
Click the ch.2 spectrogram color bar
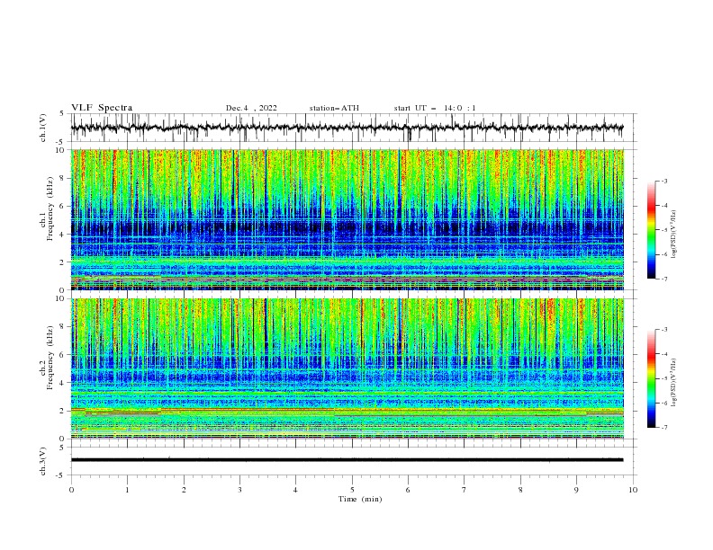(x=651, y=378)
